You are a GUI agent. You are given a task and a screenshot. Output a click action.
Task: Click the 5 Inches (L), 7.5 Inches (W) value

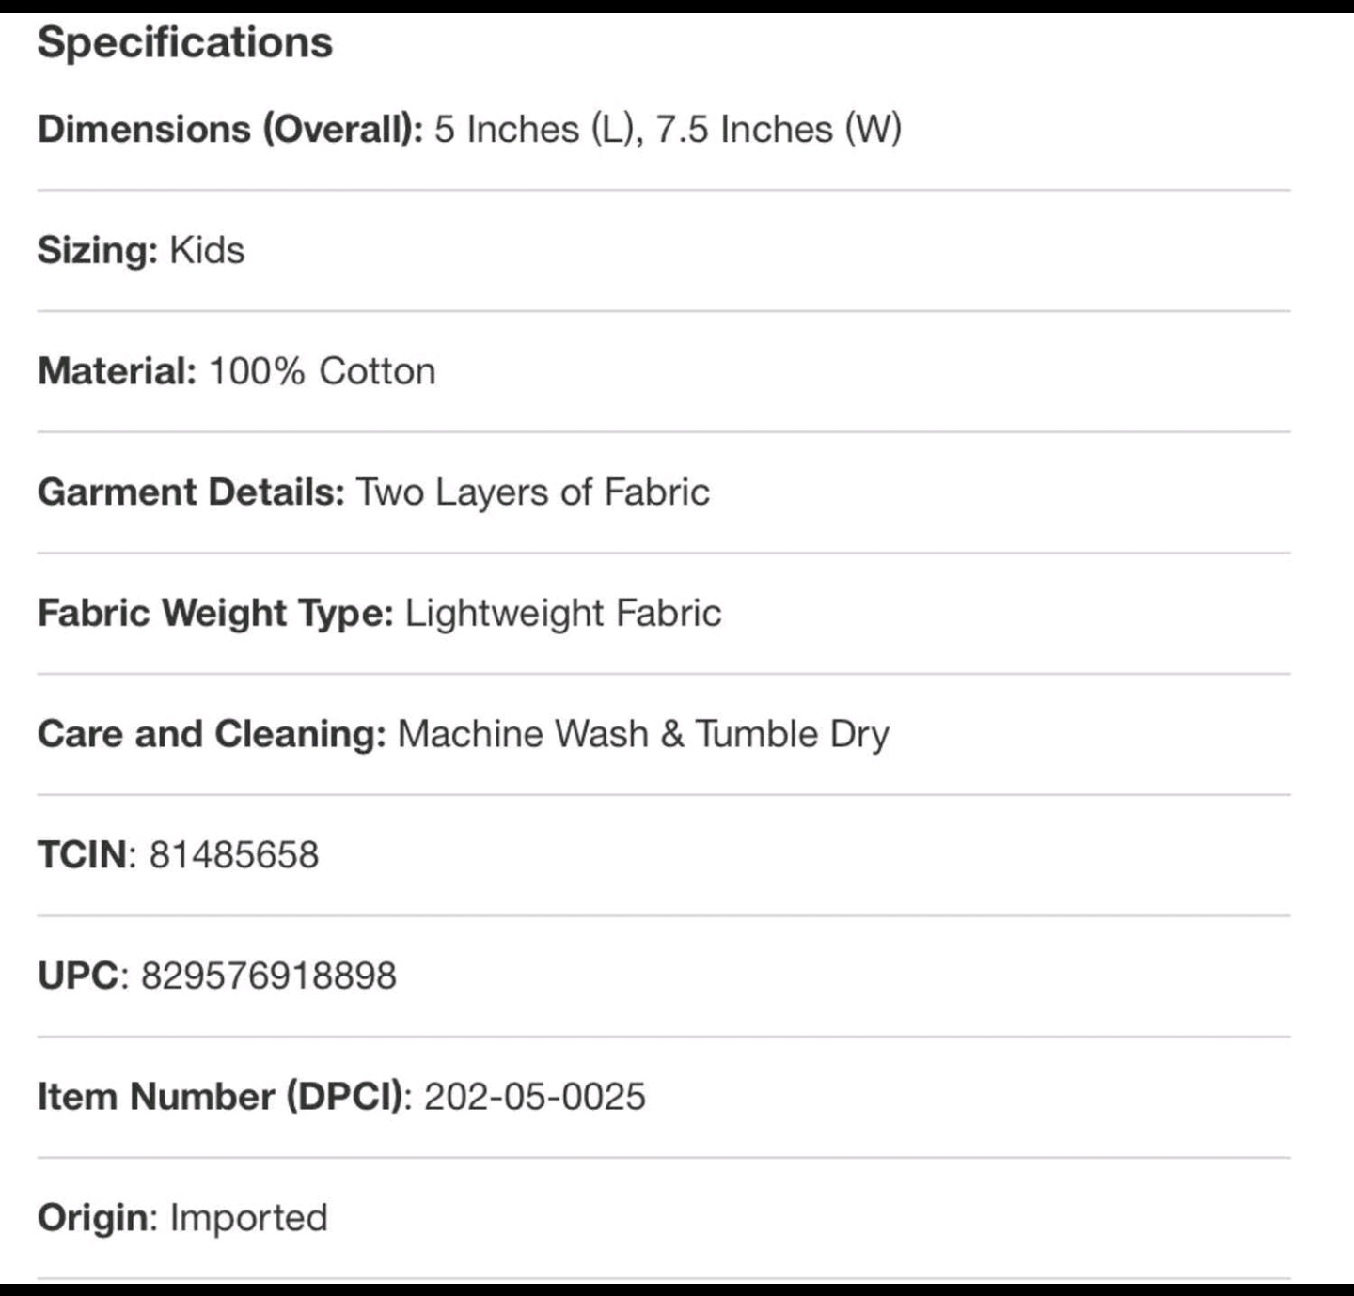(x=668, y=129)
